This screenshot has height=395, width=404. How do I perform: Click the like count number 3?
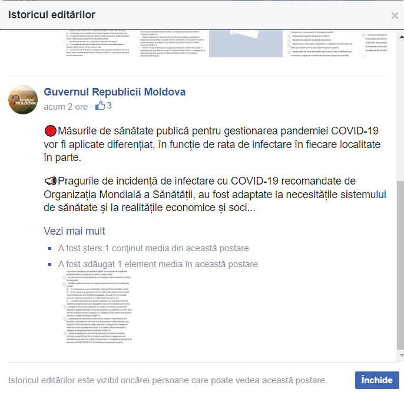110,106
